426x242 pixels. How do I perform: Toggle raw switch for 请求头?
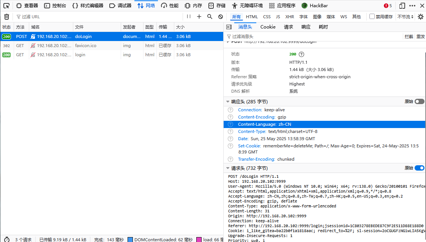[x=419, y=168]
